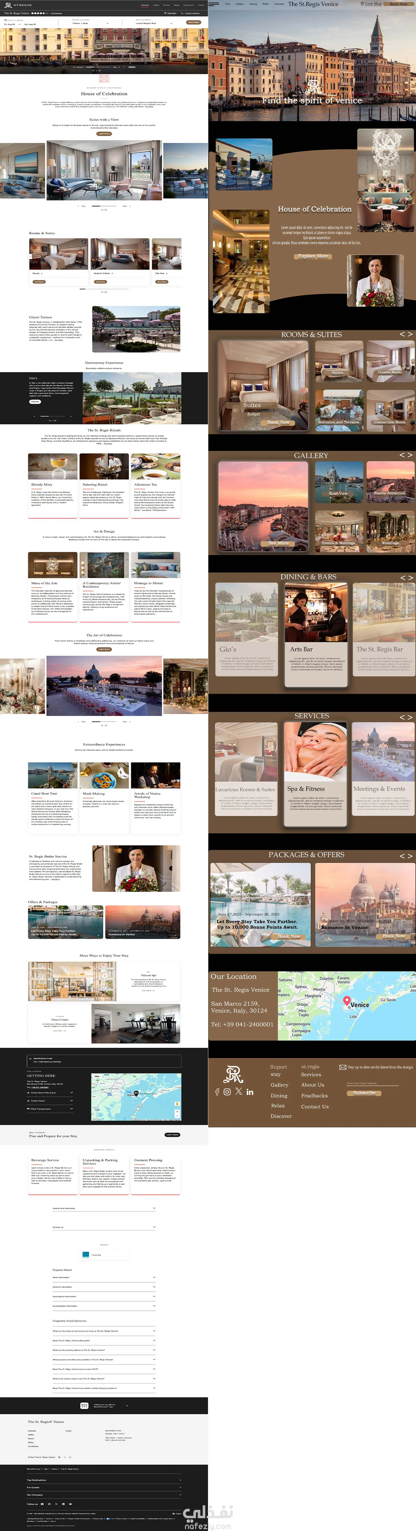This screenshot has height=1531, width=416.
Task: Click Learn More beside Plan and Prepare
Action: 172,1135
